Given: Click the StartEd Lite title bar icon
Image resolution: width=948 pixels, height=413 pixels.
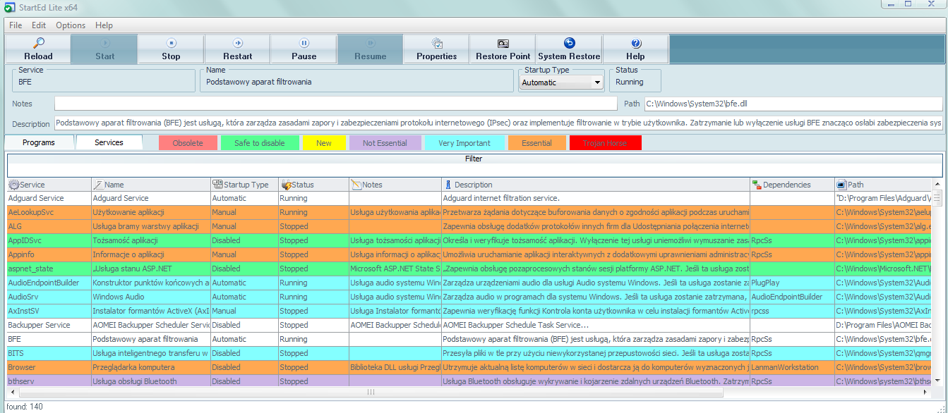Looking at the screenshot, I should pos(9,8).
